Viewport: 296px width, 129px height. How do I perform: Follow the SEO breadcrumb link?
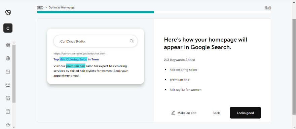[40, 7]
